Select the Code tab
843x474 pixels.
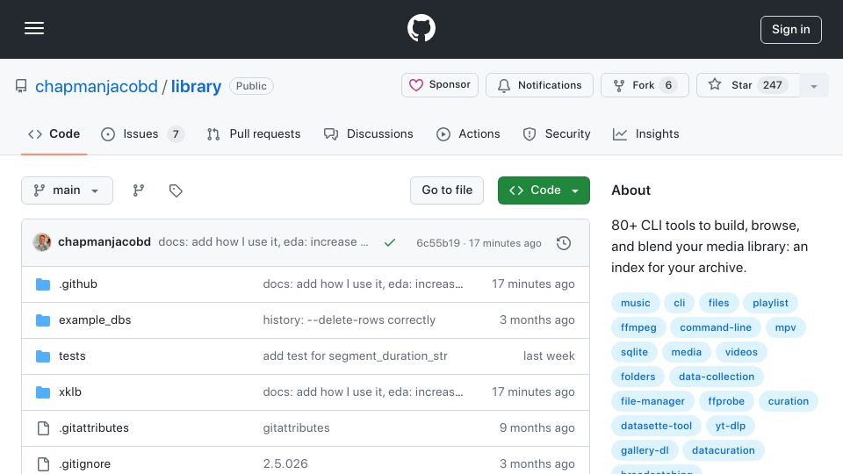tap(54, 133)
